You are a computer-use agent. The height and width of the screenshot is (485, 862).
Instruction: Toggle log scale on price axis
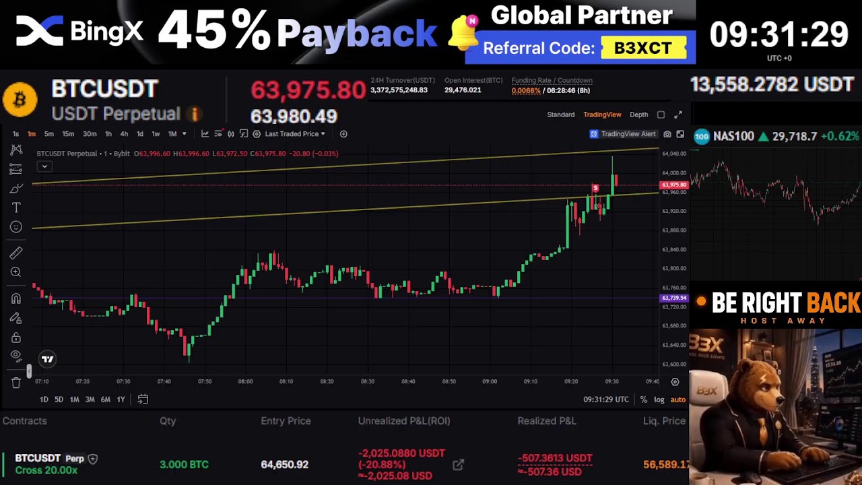(659, 399)
